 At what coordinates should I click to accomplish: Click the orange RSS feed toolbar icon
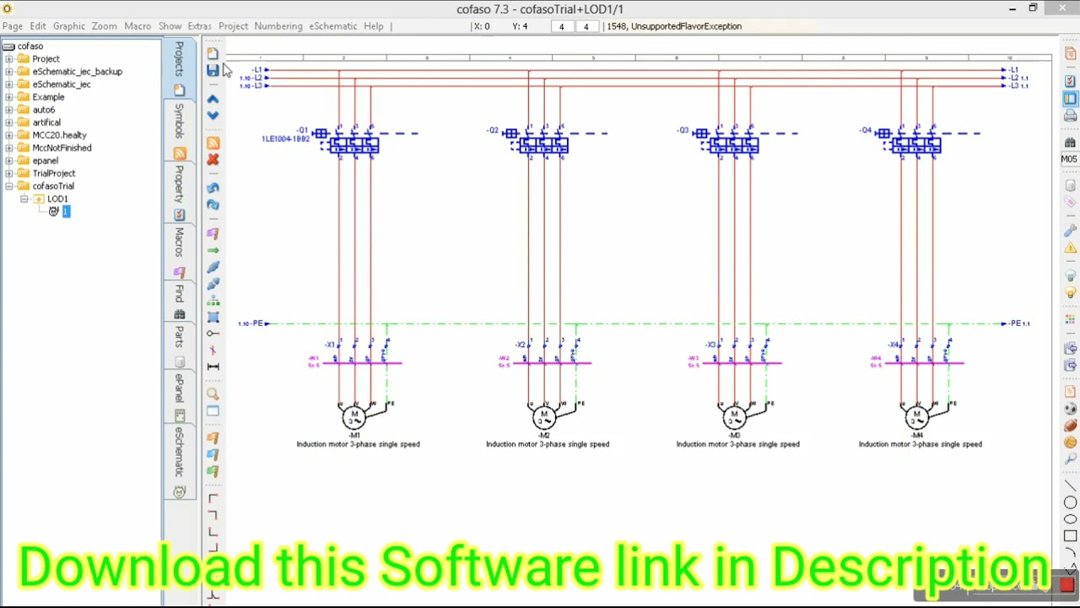(x=213, y=144)
